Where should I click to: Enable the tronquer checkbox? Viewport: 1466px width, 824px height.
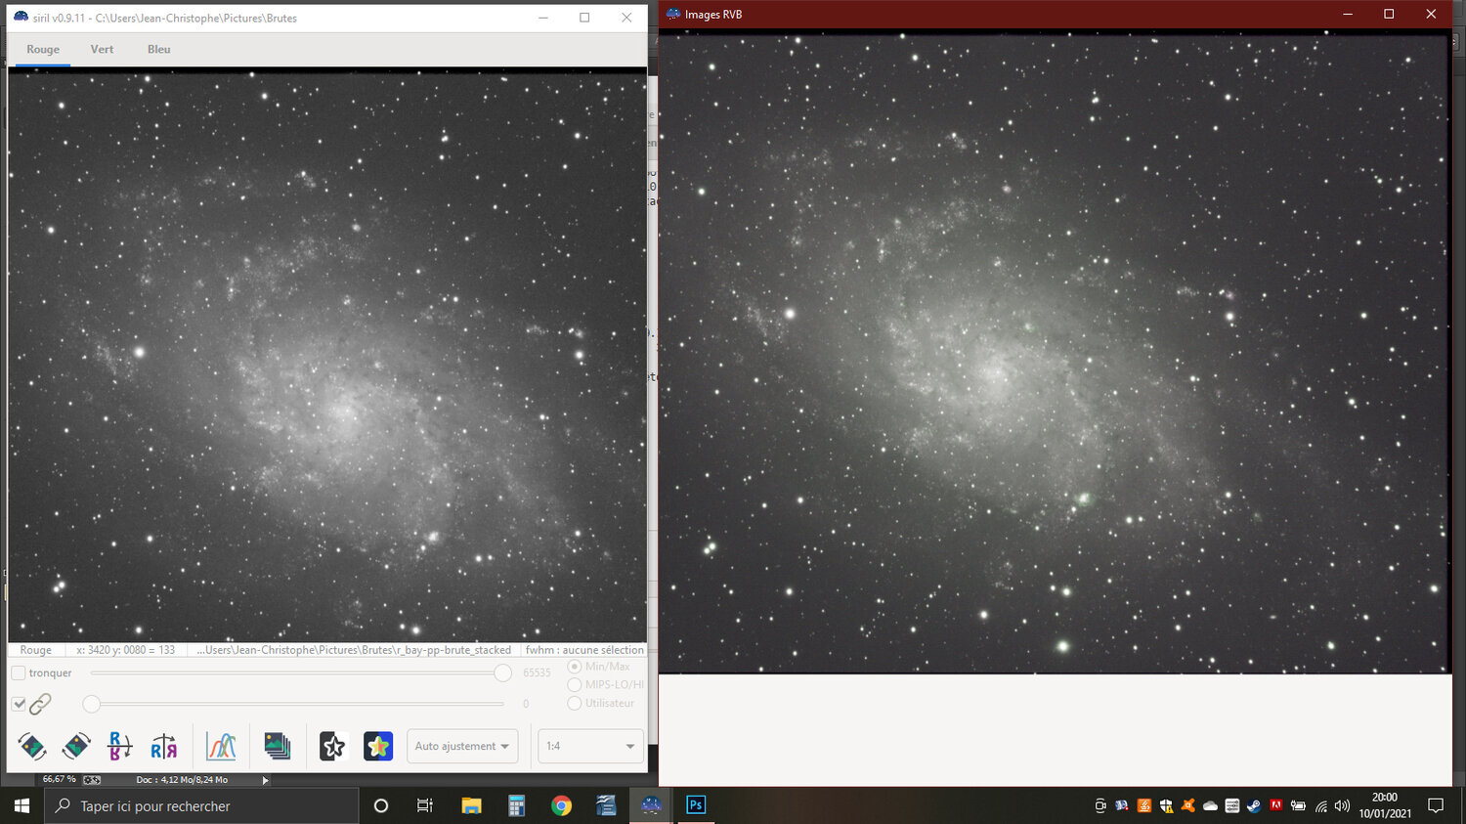coord(19,672)
